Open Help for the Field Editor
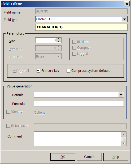The width and height of the screenshot is (131, 164). (x=116, y=157)
